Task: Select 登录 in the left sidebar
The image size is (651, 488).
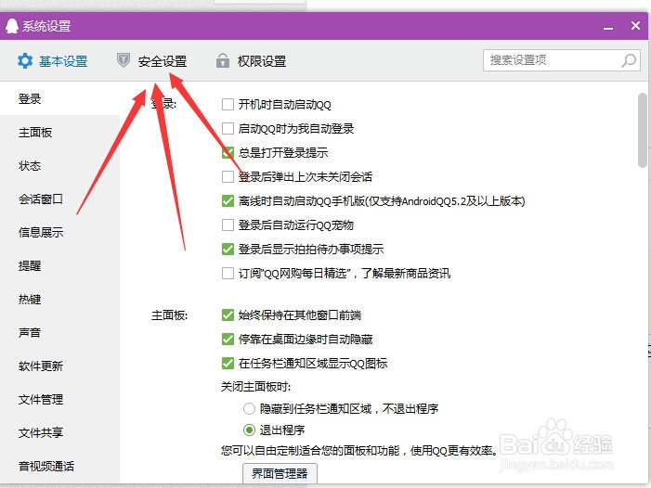Action: (x=59, y=98)
